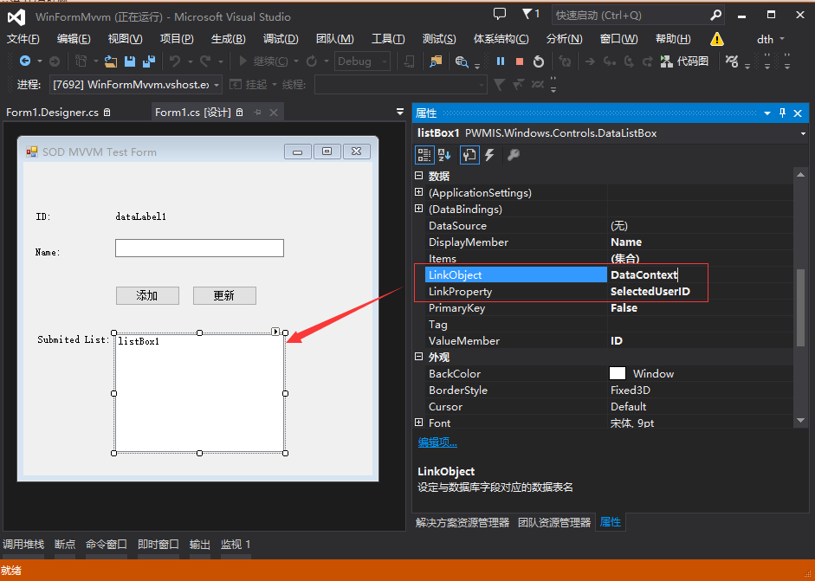Stop debugging with the red square icon
Viewport: 815px width, 581px height.
[x=520, y=61]
